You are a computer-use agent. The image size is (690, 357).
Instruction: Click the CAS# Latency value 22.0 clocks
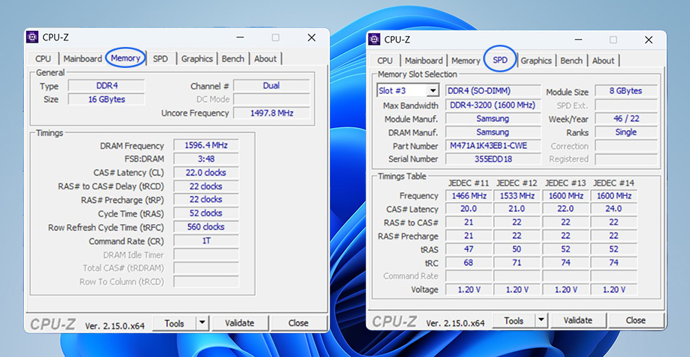click(206, 172)
